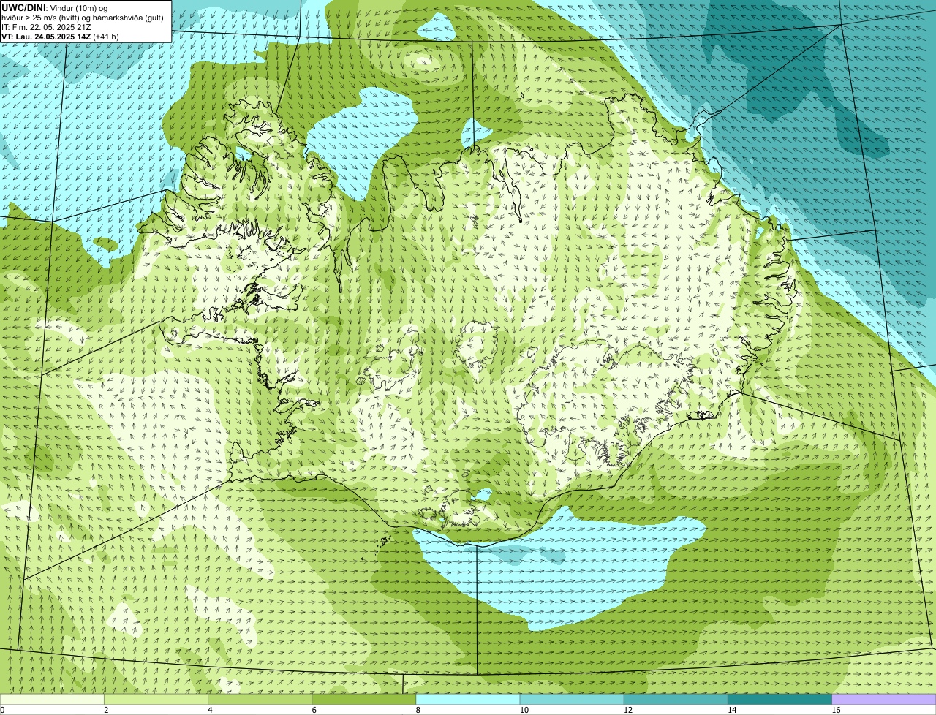Click the purple above-16 m/s legend swatch

pyautogui.click(x=884, y=700)
